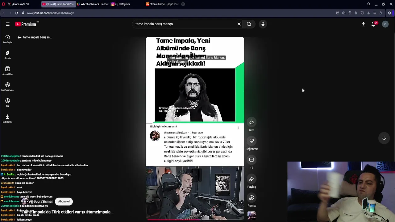Open browser downloads tray icon
Image resolution: width=395 pixels, height=222 pixels.
(x=368, y=13)
